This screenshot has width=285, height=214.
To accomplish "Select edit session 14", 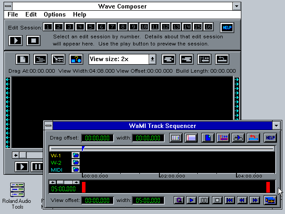I will [x=187, y=27].
